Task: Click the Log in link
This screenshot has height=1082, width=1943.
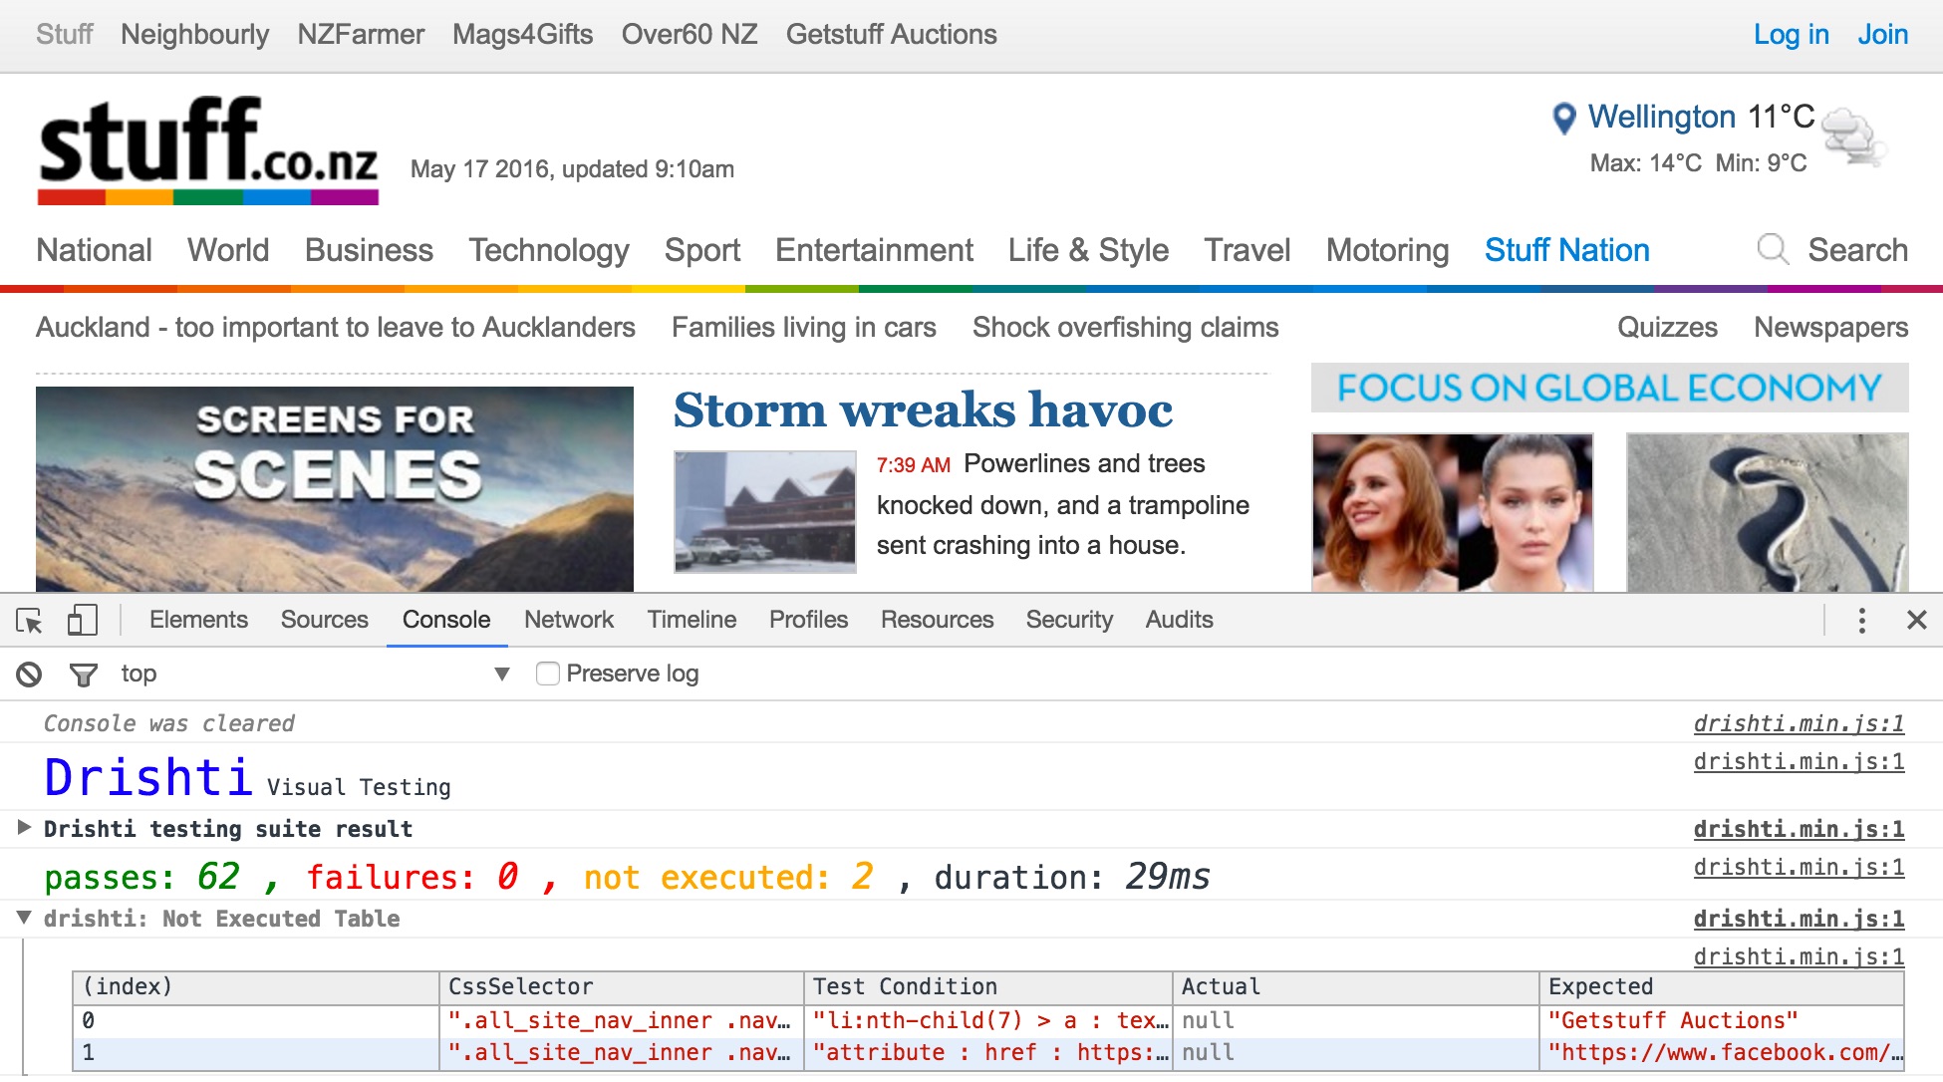Action: [1791, 35]
